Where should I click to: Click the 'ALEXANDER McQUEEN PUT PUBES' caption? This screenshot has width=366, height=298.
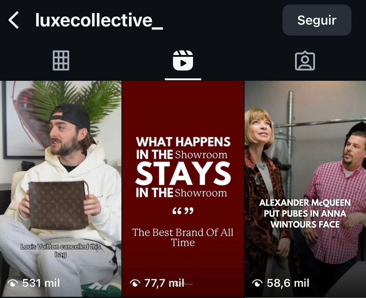tap(305, 214)
